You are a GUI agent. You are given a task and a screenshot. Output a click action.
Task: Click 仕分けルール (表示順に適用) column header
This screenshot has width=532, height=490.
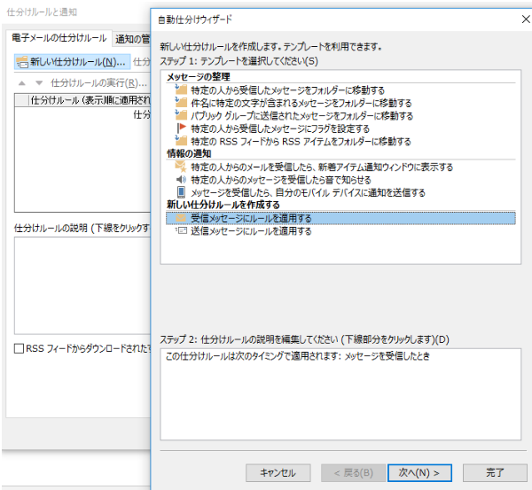click(90, 100)
